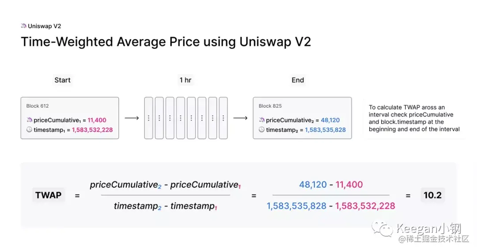Image resolution: width=477 pixels, height=251 pixels.
Task: Click the TWAP label in the formula
Action: tap(48, 195)
